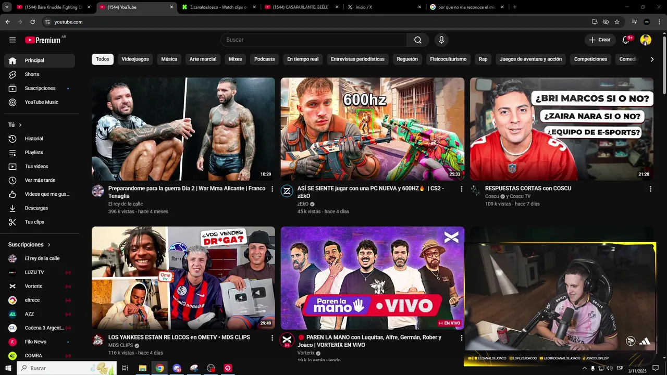Activate voice search microphone
This screenshot has height=375, width=667.
click(441, 40)
